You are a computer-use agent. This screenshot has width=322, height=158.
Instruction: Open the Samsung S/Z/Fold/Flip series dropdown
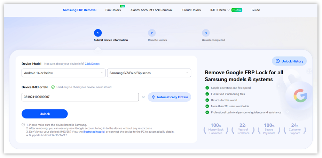[x=149, y=73]
